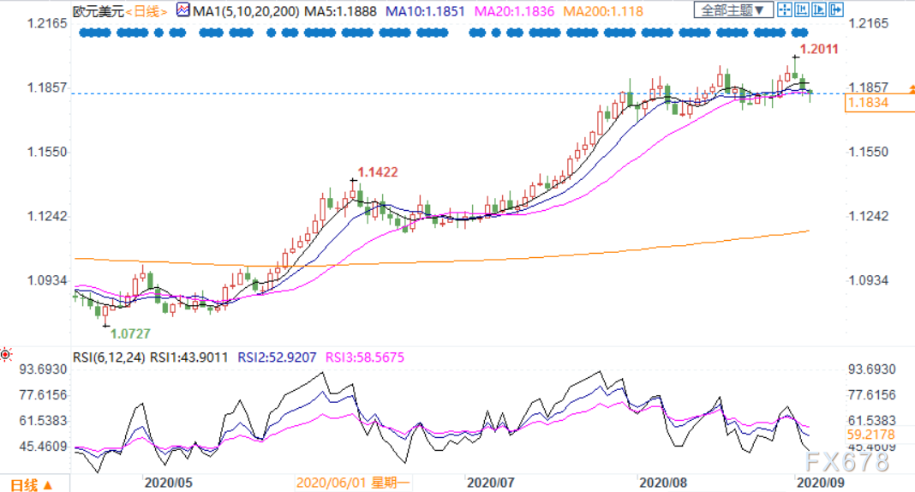Open the 全部主题 dropdown
Image resolution: width=915 pixels, height=492 pixels.
[733, 10]
